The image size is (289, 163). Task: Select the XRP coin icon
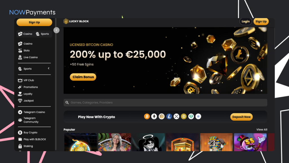pyautogui.click(x=176, y=116)
